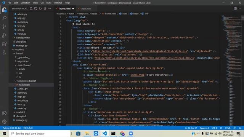
Task: Open the Edit menu
Action: click(x=16, y=3)
